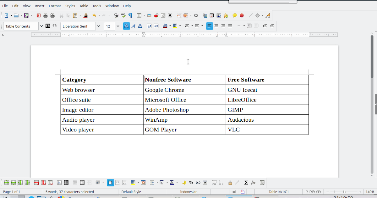
Task: Select the Clone Formatting tool
Action: pyautogui.click(x=86, y=15)
